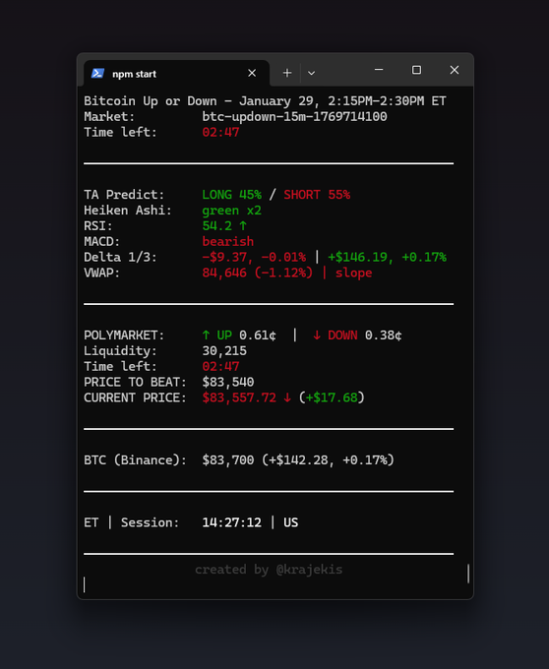This screenshot has height=669, width=549.
Task: Click CURRENT PRICE value $83,557.72
Action: pyautogui.click(x=239, y=397)
